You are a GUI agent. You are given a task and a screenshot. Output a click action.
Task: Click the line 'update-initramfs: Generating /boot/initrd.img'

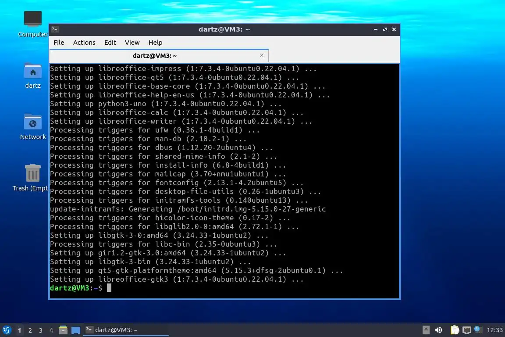188,209
